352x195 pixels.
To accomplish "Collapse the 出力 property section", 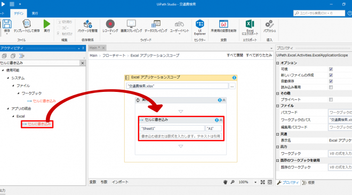I will coord(278,147).
